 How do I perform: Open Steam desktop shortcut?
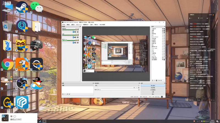[x=22, y=8]
